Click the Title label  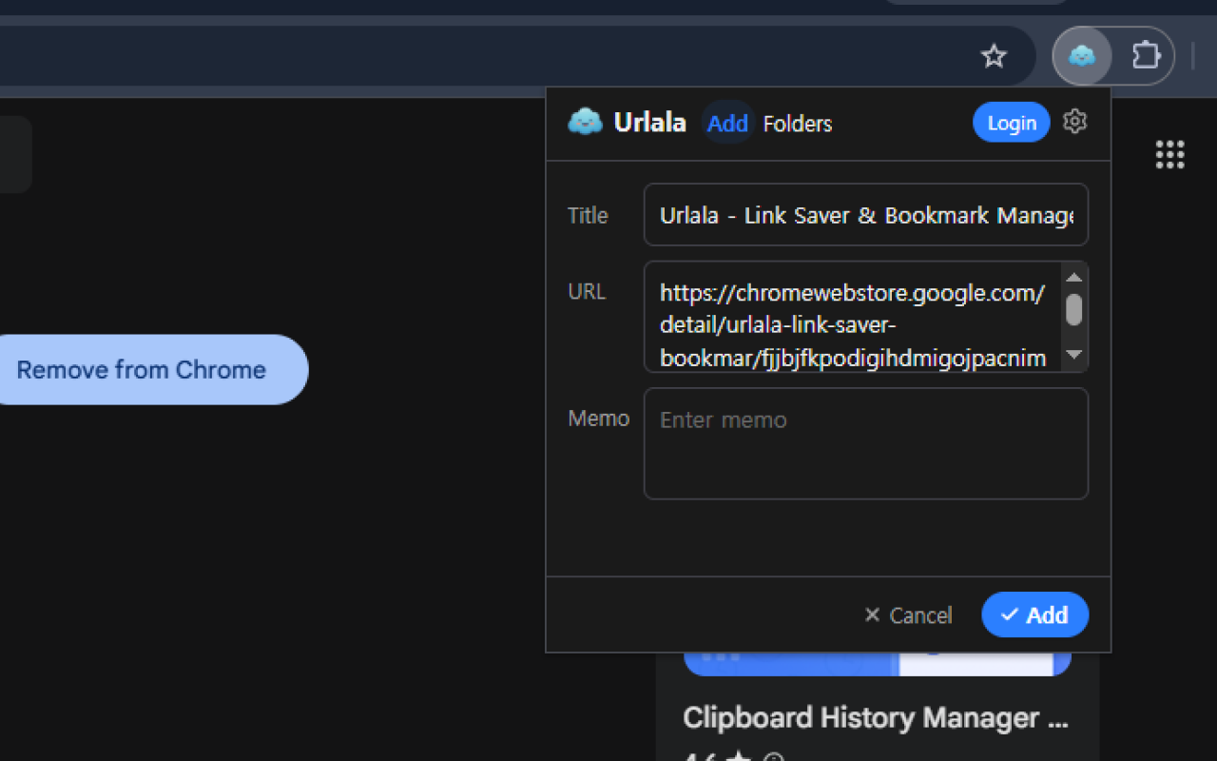click(x=588, y=216)
